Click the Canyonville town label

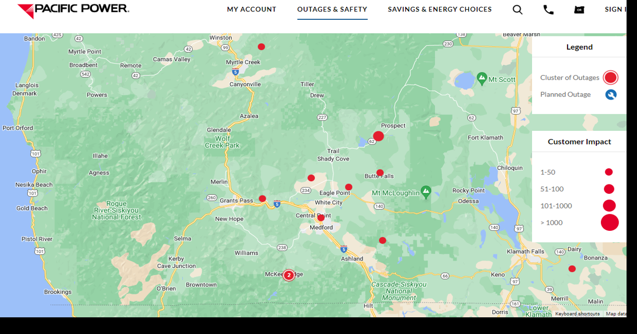coord(245,84)
